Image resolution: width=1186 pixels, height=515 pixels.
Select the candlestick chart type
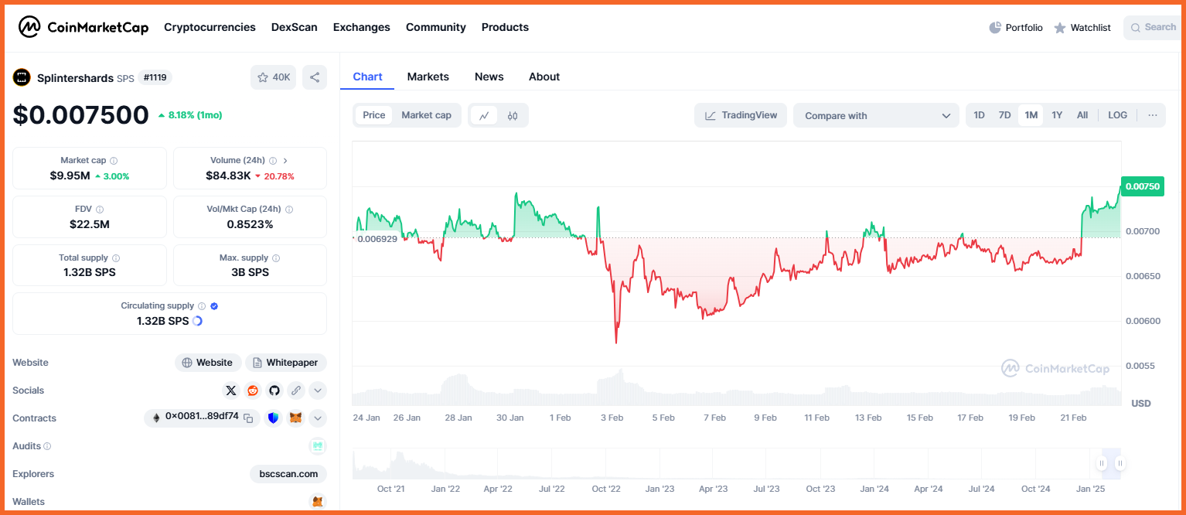tap(513, 115)
